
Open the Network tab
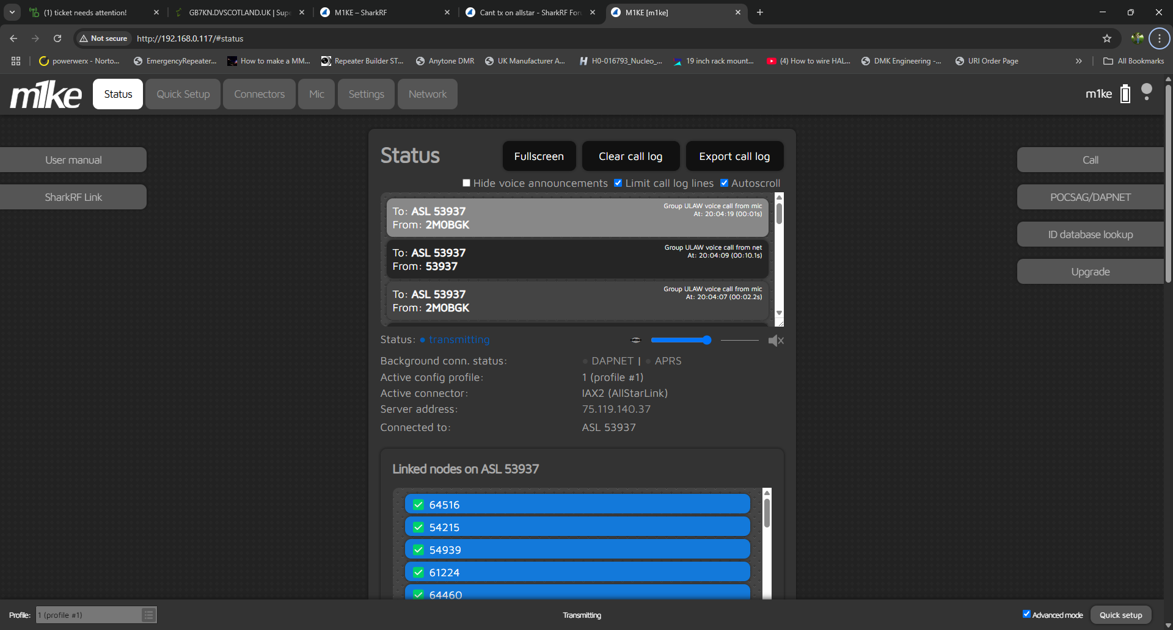[427, 94]
